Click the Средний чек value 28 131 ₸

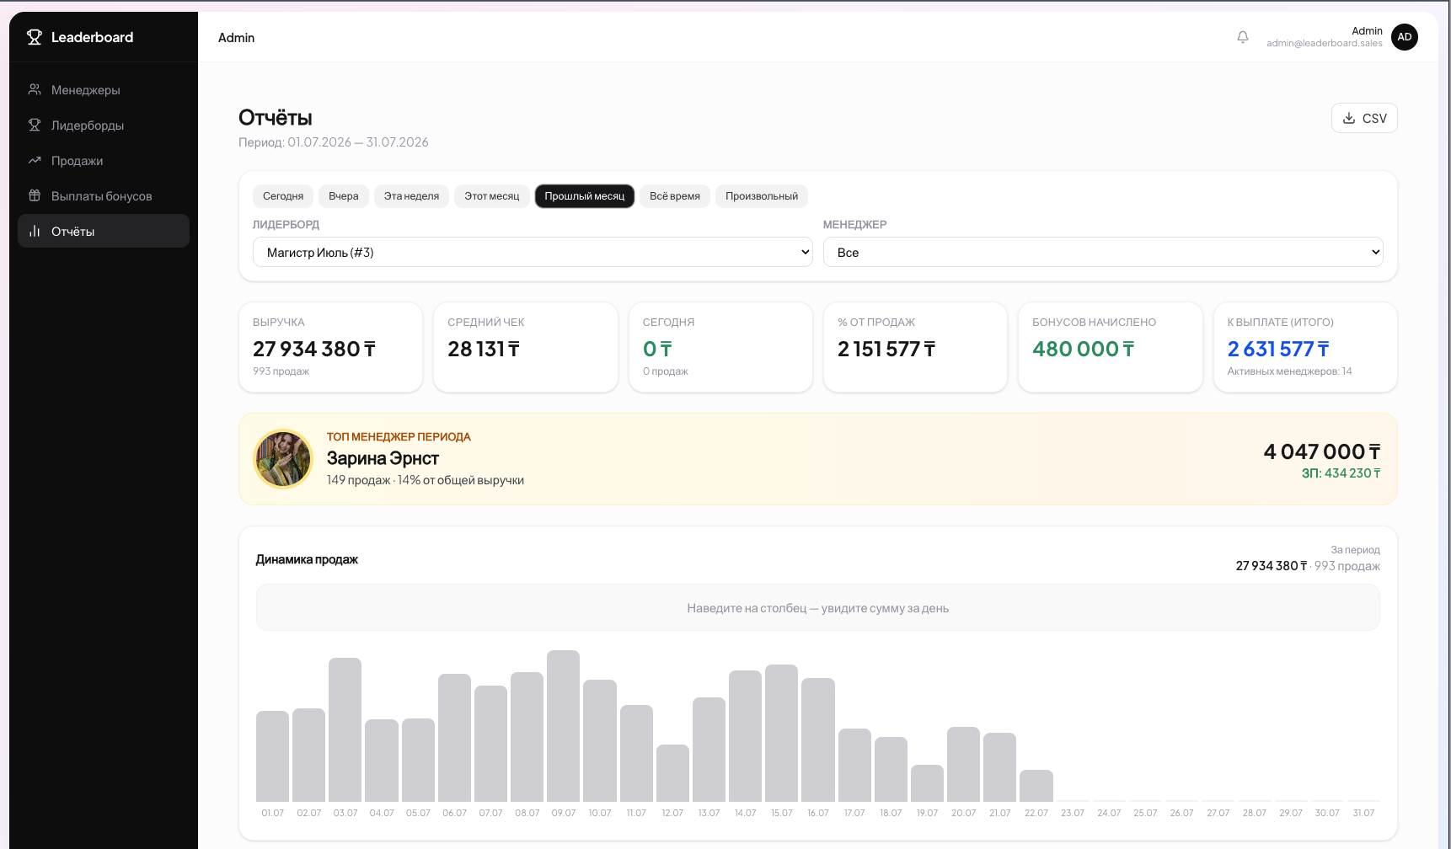[484, 349]
